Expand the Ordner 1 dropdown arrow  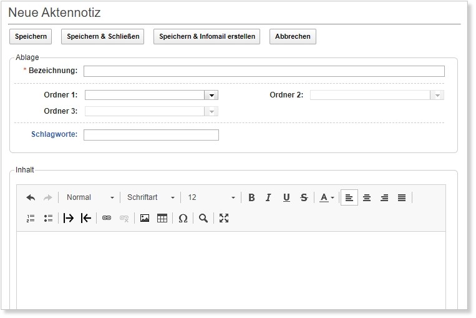[x=211, y=95]
